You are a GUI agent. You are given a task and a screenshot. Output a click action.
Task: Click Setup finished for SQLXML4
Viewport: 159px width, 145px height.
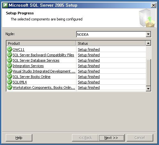point(89,82)
